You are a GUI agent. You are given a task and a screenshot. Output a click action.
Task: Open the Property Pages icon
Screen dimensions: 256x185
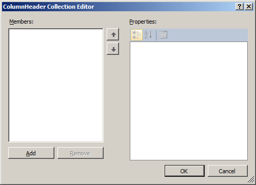pyautogui.click(x=163, y=35)
